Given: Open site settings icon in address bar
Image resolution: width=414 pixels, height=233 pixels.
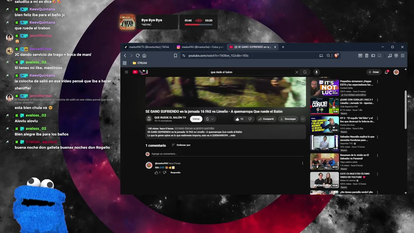Looking at the screenshot, I should point(184,56).
